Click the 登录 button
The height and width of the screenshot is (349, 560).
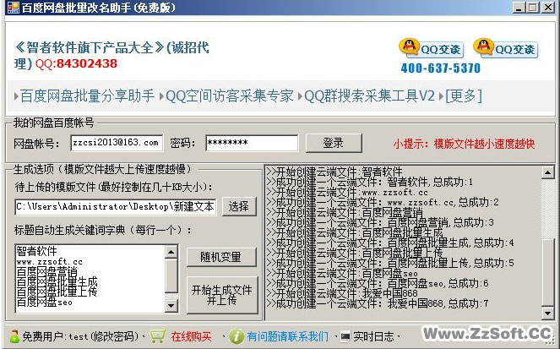(x=334, y=143)
